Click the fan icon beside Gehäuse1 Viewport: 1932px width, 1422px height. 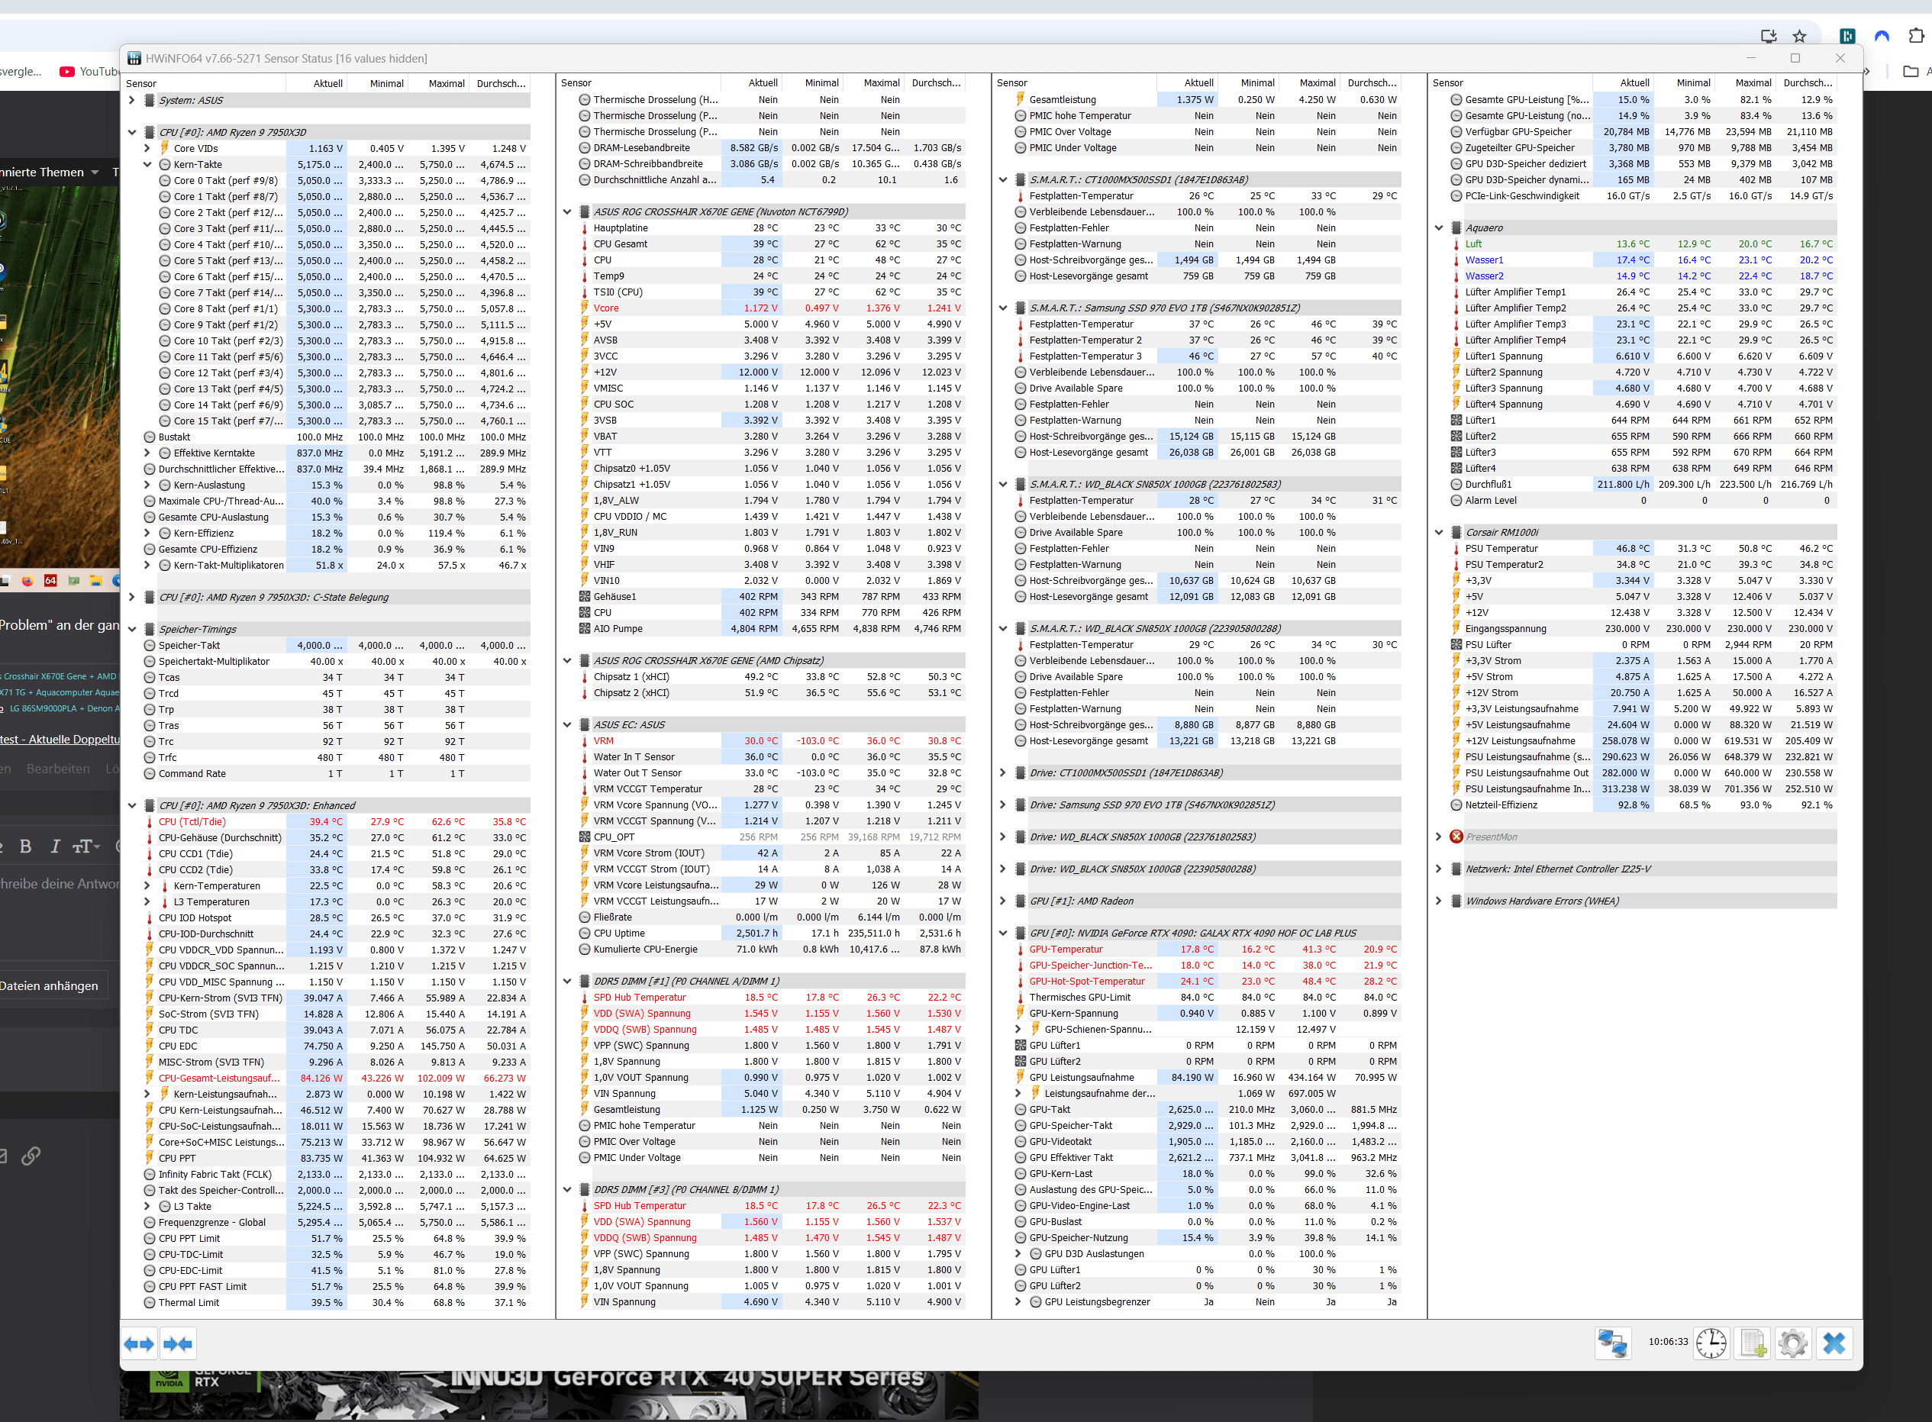click(585, 597)
